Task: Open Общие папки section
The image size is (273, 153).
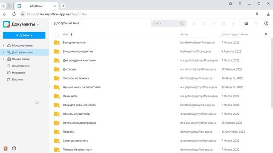Action: click(21, 59)
